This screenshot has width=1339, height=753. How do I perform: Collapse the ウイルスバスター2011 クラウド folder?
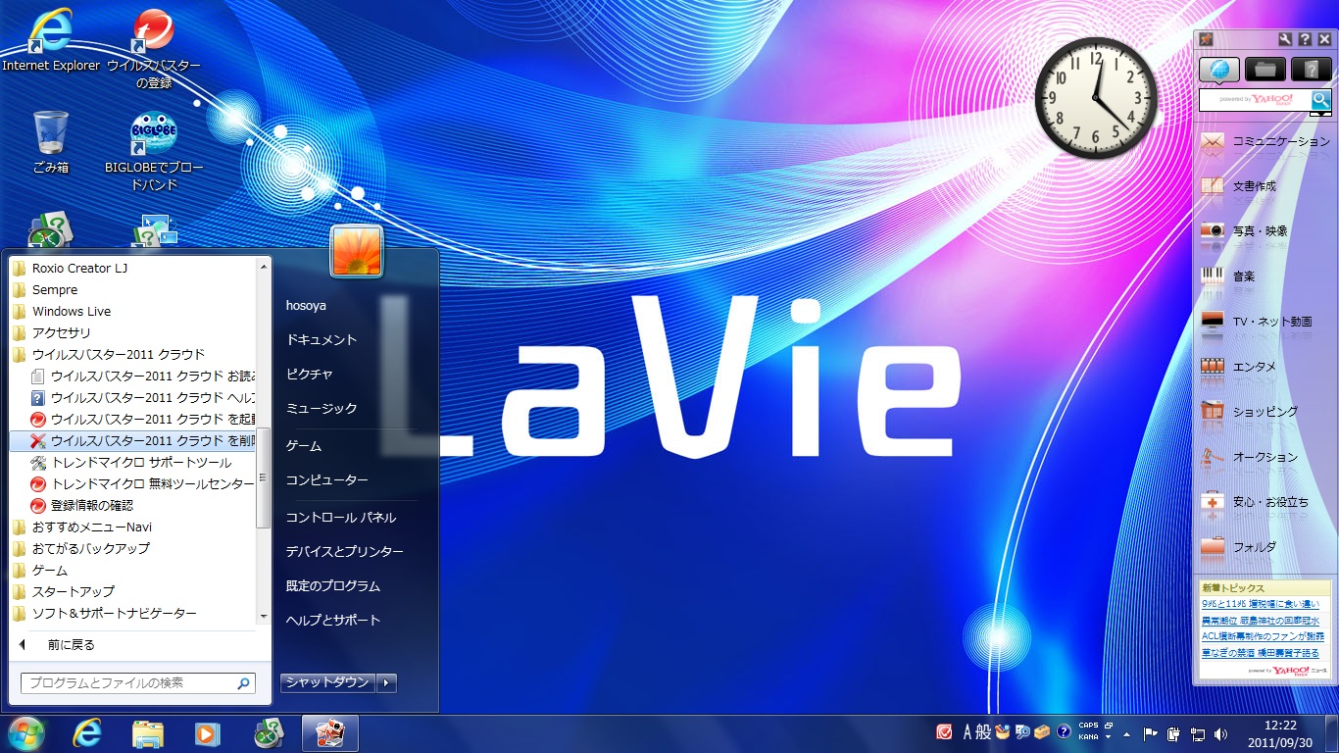132,354
